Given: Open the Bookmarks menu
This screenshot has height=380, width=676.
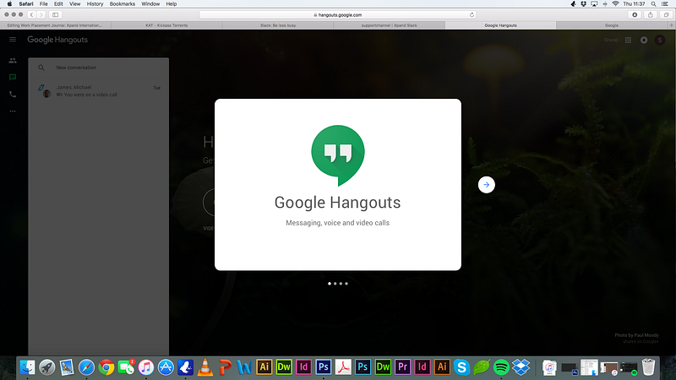Looking at the screenshot, I should pos(122,4).
